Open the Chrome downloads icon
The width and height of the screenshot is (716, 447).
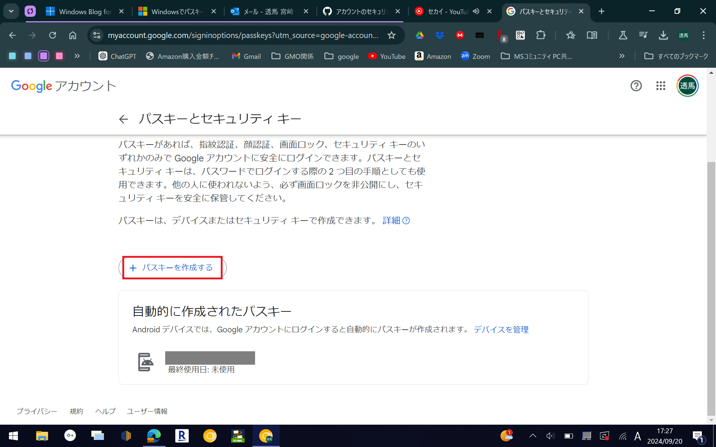click(663, 35)
